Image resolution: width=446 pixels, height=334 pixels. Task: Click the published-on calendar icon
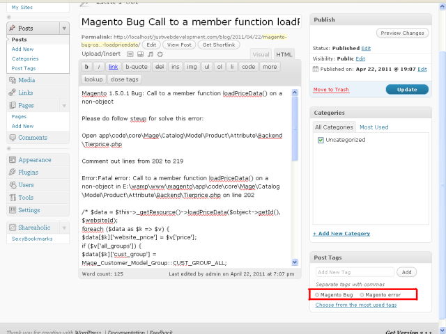(316, 69)
